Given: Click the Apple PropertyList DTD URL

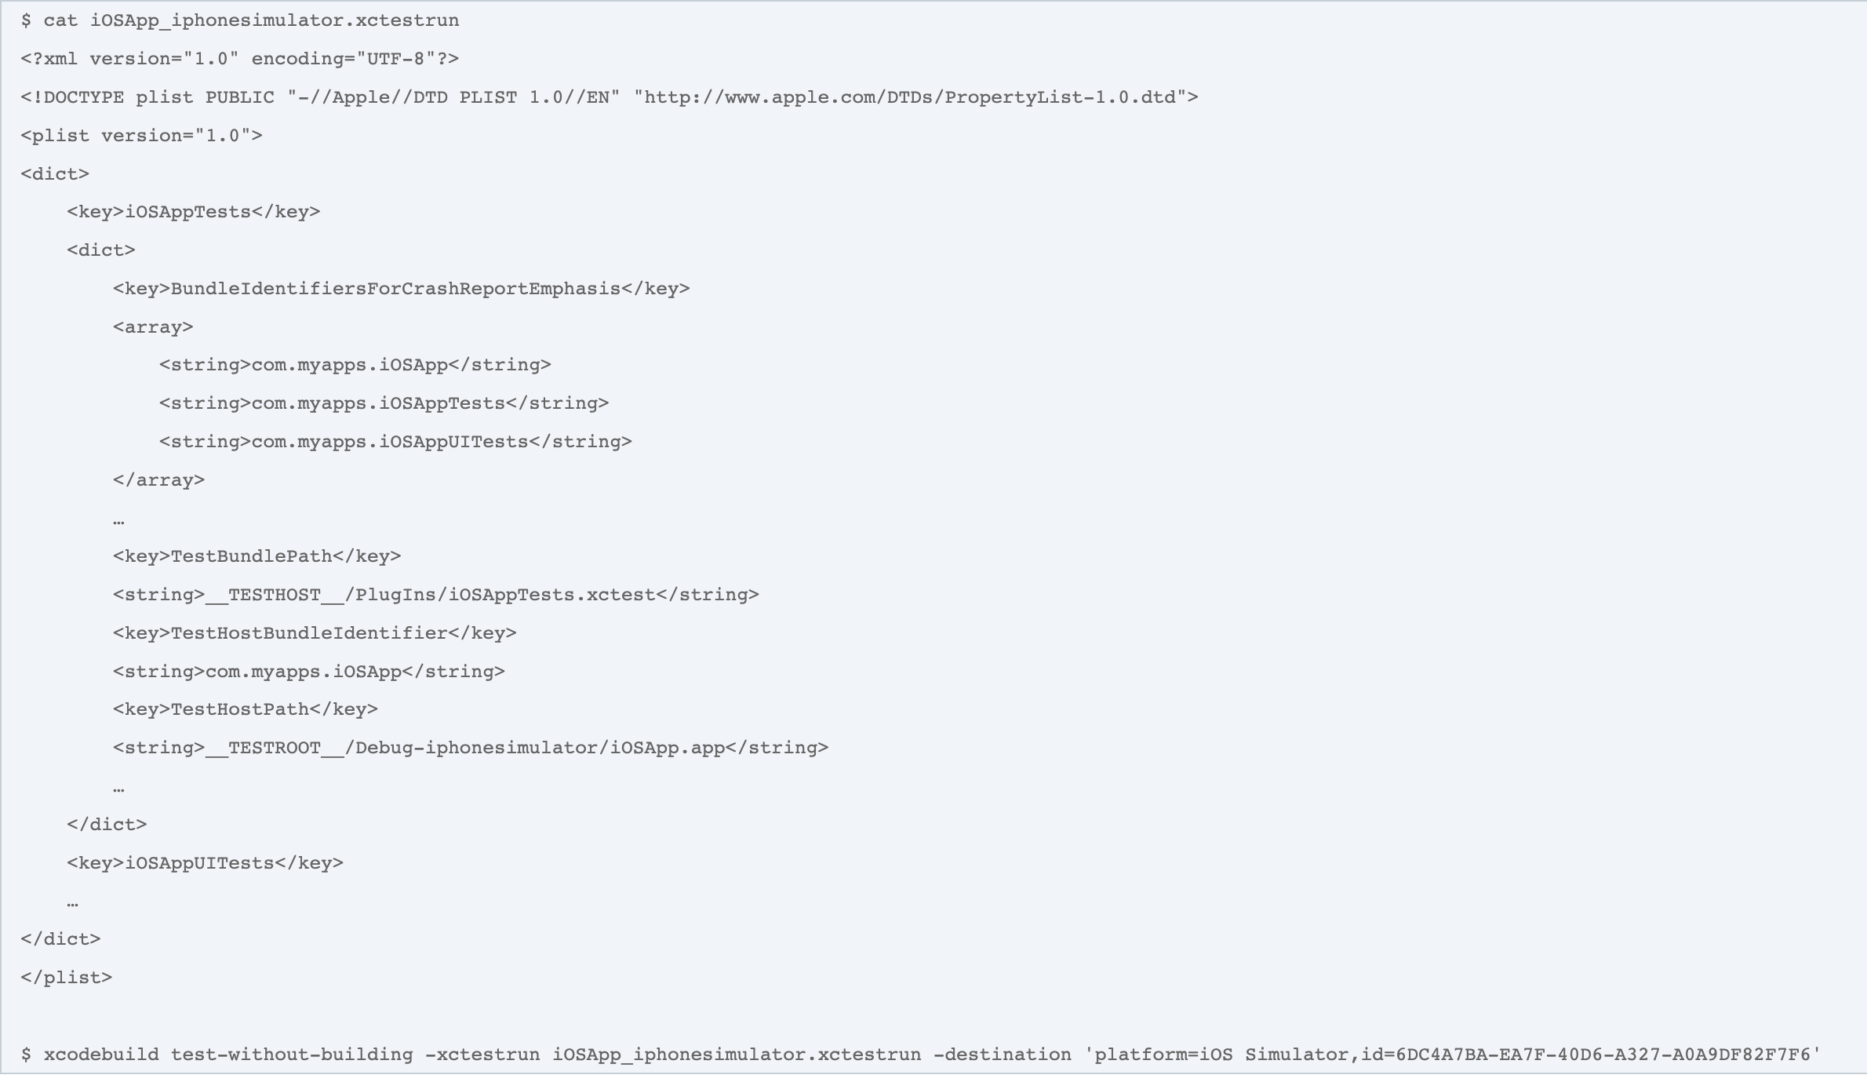Looking at the screenshot, I should pyautogui.click(x=910, y=97).
